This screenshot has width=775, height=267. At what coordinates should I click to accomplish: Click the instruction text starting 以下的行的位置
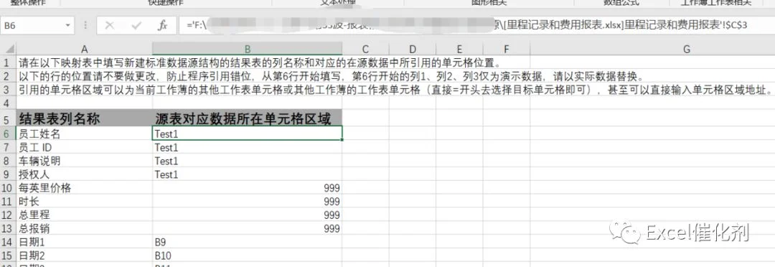(x=331, y=77)
